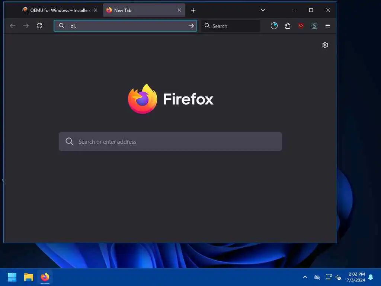The height and width of the screenshot is (286, 381).
Task: Click the Firefox taskbar icon
Action: coord(45,277)
